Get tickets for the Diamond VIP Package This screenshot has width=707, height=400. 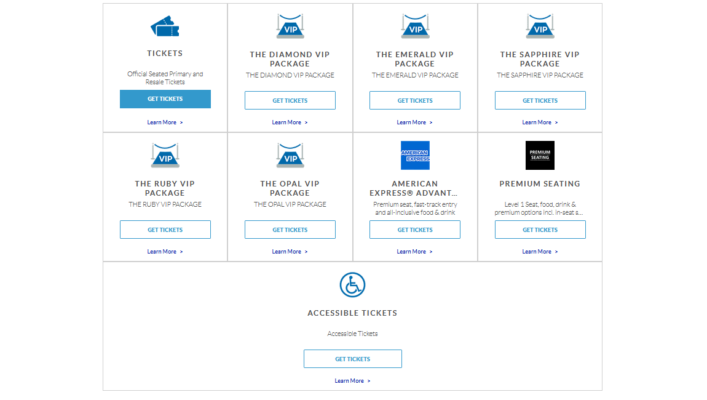[x=290, y=100]
